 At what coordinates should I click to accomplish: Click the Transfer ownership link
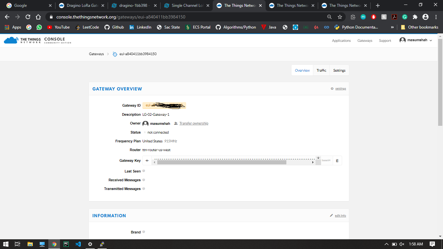pyautogui.click(x=194, y=124)
